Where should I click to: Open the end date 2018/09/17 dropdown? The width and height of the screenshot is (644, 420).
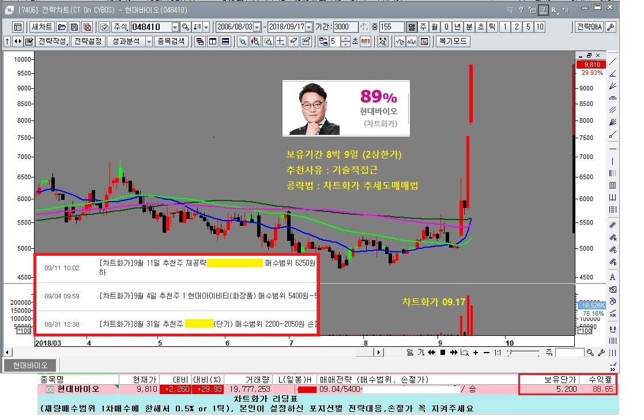click(309, 27)
